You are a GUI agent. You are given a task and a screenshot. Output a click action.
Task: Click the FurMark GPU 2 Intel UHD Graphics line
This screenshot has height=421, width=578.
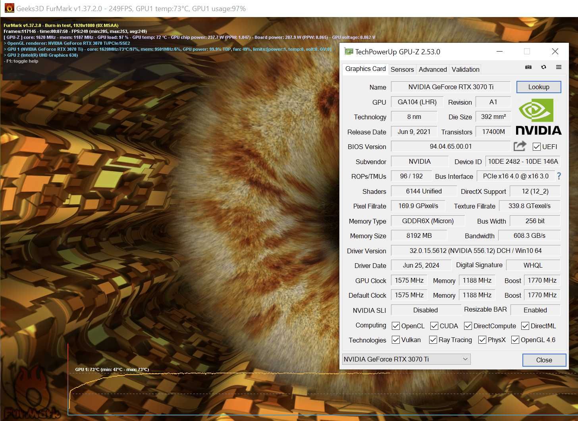point(40,55)
